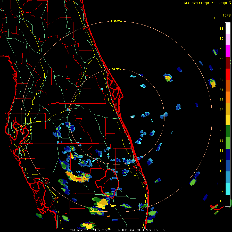Click the 18 legend value

(221, 151)
